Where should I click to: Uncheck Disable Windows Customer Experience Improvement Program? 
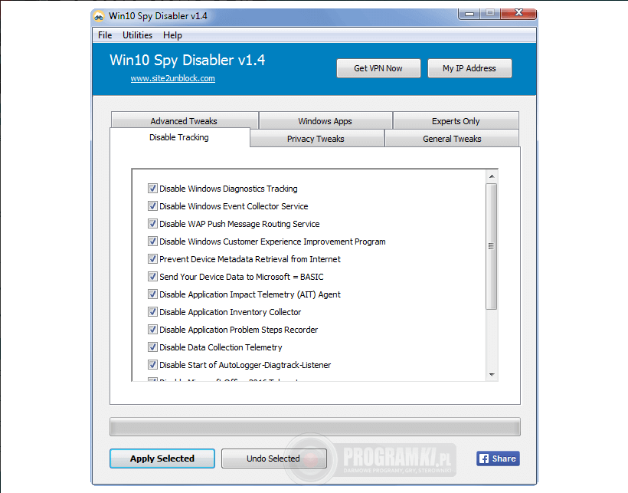[x=152, y=242]
